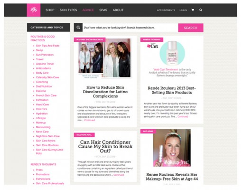The width and height of the screenshot is (241, 190).
Task: Open Latino complexions article photo
Action: [104, 58]
